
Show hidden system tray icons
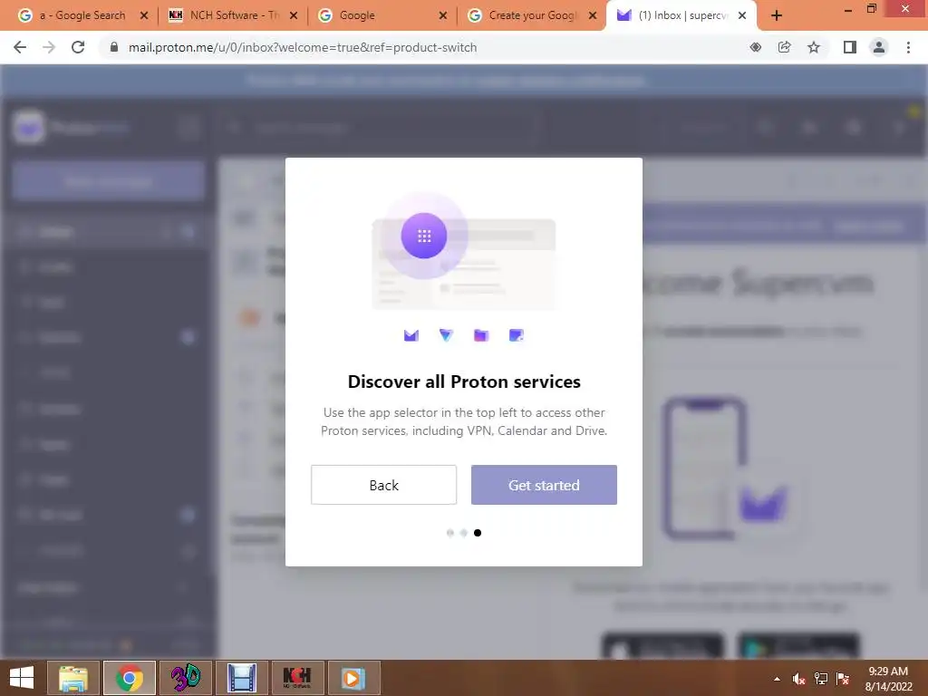(777, 679)
